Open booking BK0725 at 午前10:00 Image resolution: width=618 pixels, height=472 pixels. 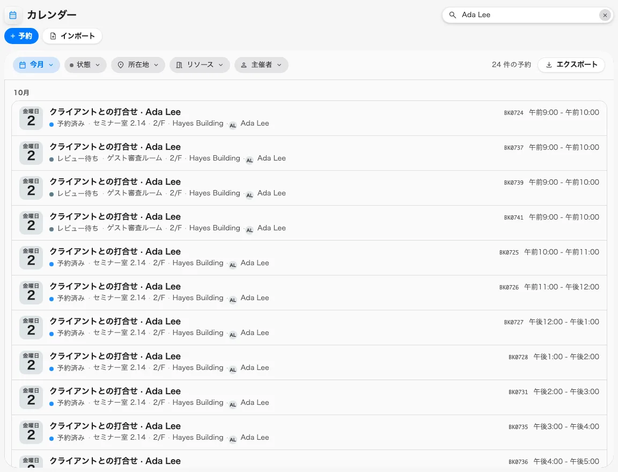pyautogui.click(x=309, y=258)
